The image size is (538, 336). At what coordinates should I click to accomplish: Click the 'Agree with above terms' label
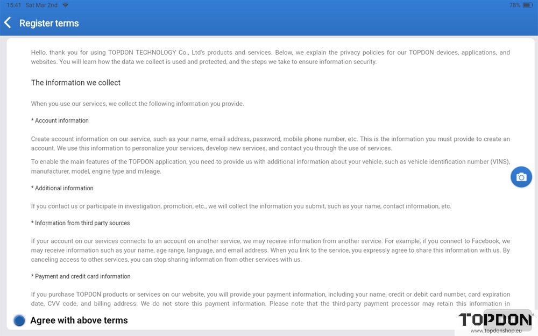point(79,320)
